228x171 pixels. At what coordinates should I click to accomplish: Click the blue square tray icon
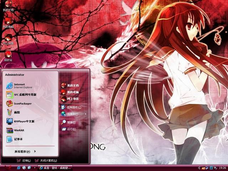click(x=211, y=168)
